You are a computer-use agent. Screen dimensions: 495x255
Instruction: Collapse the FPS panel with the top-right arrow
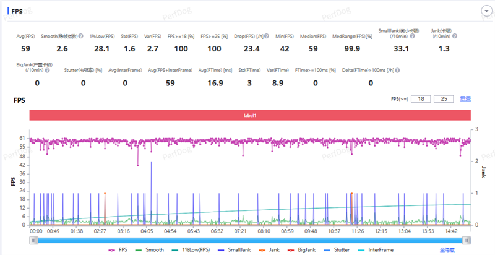click(486, 11)
